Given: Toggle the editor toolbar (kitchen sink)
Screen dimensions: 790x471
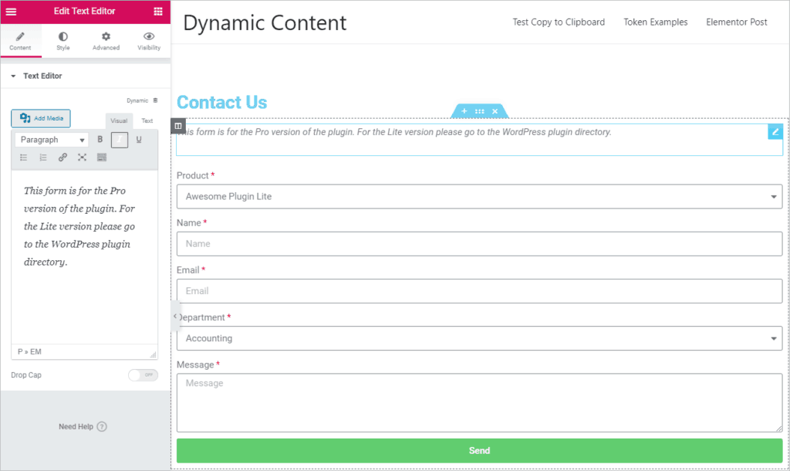Looking at the screenshot, I should coord(102,158).
